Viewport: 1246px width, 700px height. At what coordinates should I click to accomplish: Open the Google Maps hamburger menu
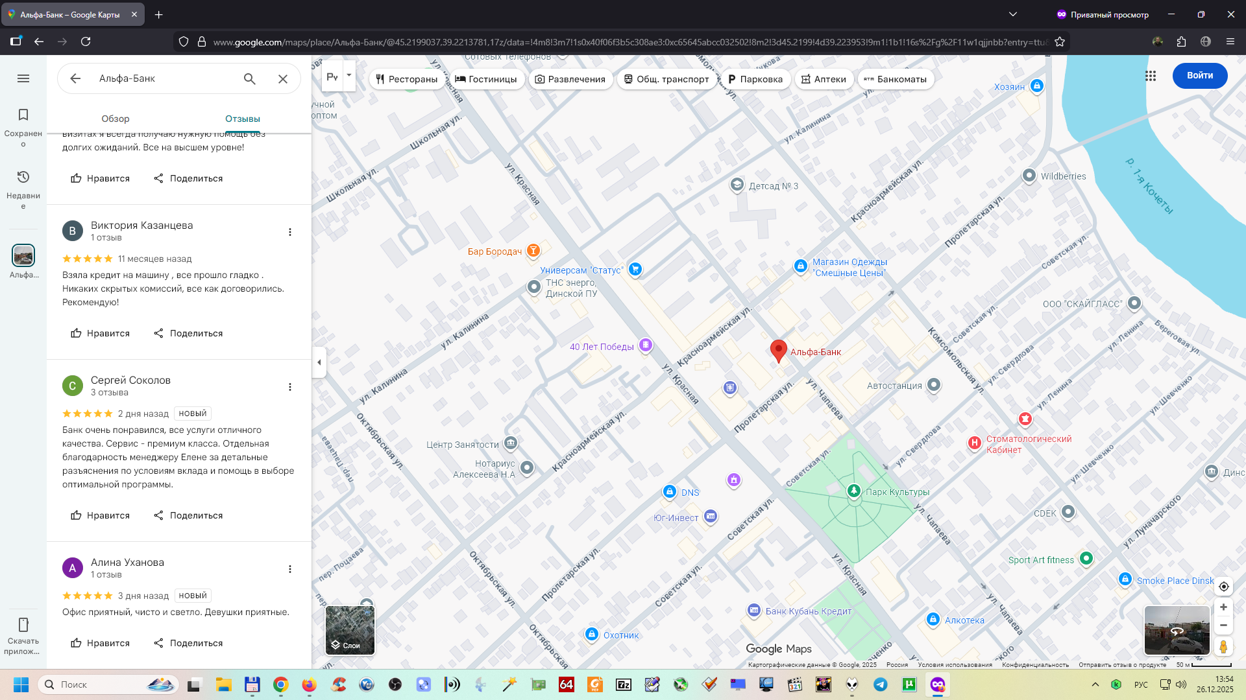pyautogui.click(x=23, y=78)
